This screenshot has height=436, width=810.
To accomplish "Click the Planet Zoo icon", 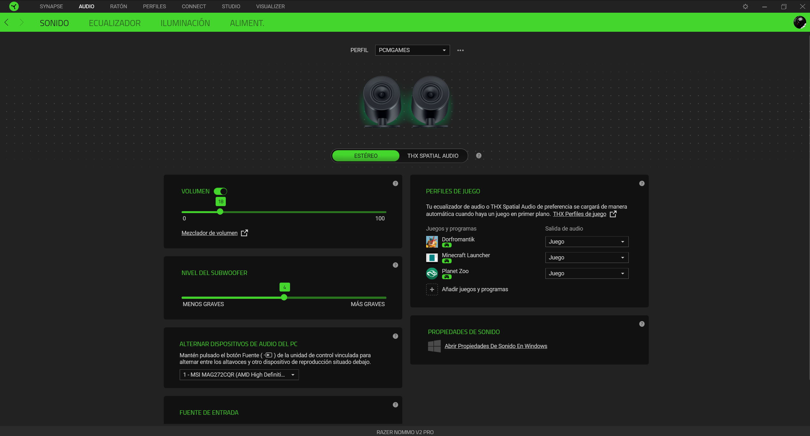I will click(432, 273).
